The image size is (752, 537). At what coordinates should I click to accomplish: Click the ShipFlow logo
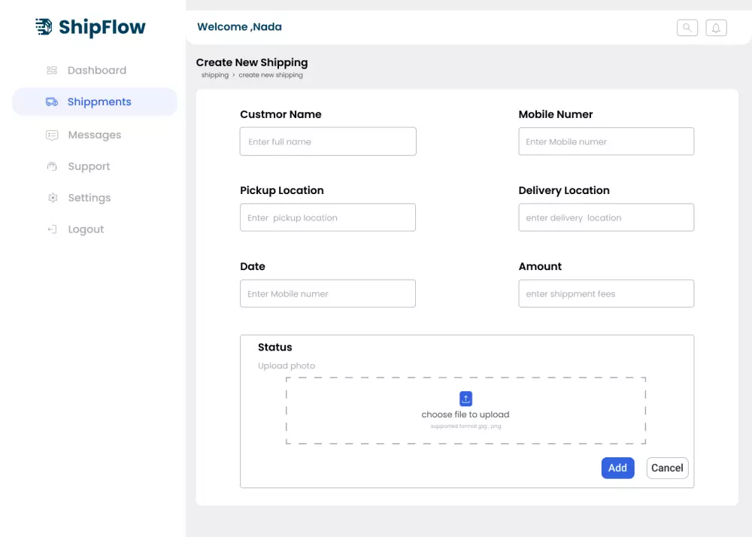91,28
